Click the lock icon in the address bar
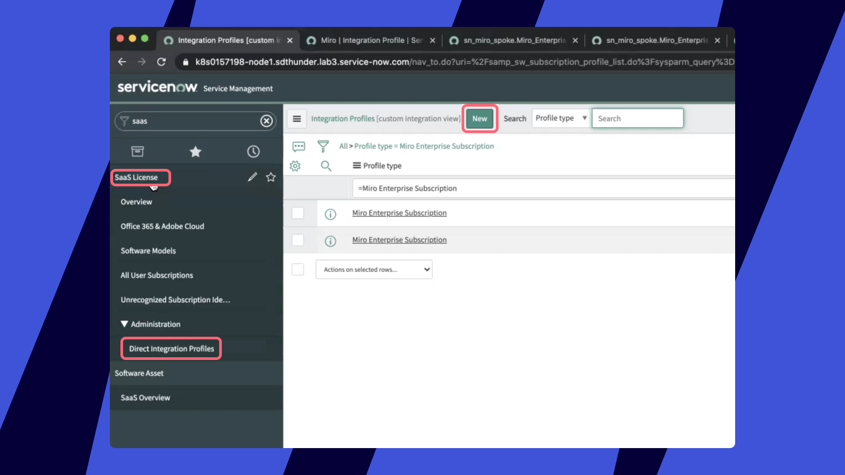 tap(185, 62)
